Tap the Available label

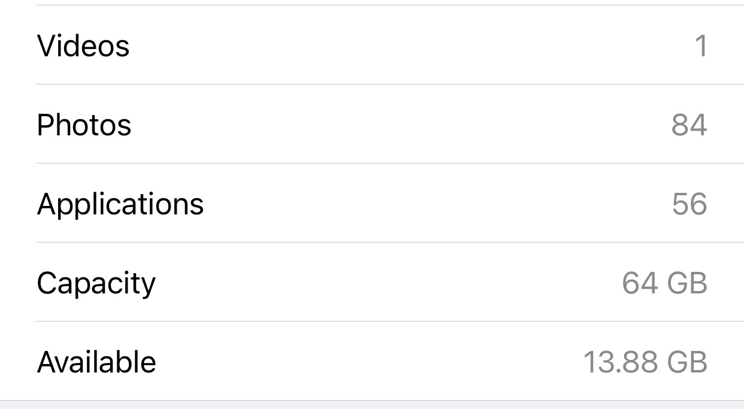click(96, 362)
